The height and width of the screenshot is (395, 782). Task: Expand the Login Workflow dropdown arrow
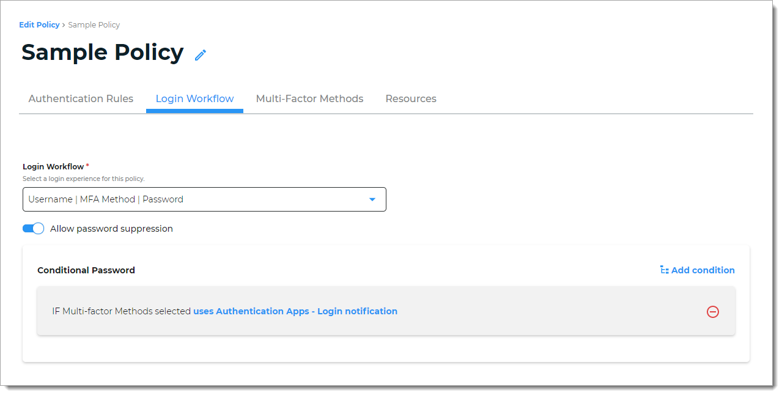pyautogui.click(x=372, y=199)
